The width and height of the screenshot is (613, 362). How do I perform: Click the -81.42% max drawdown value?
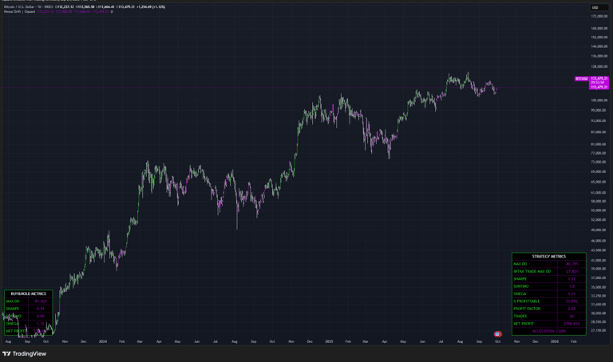click(x=41, y=301)
